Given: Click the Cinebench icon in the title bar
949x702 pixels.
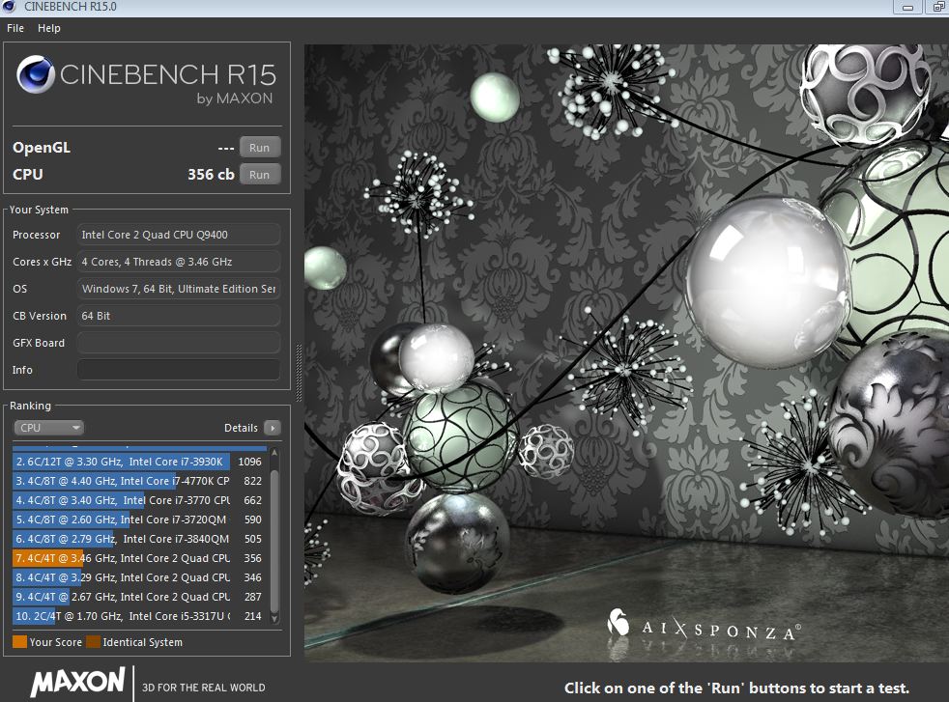Looking at the screenshot, I should [11, 8].
